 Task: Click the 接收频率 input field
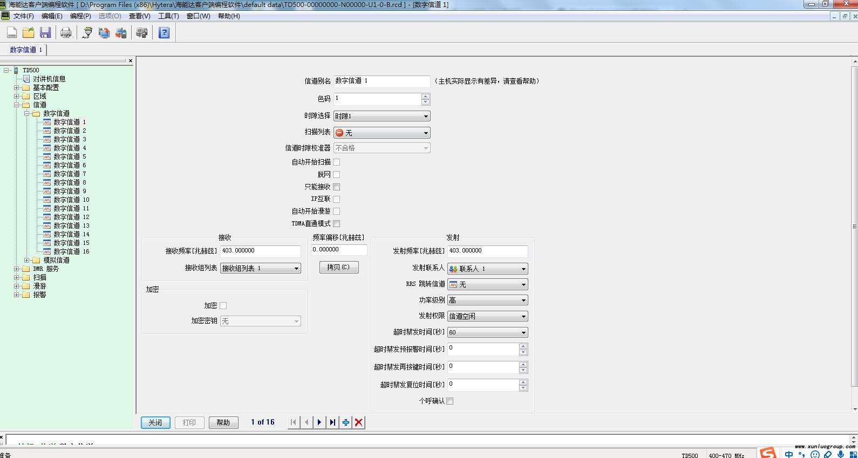click(261, 251)
